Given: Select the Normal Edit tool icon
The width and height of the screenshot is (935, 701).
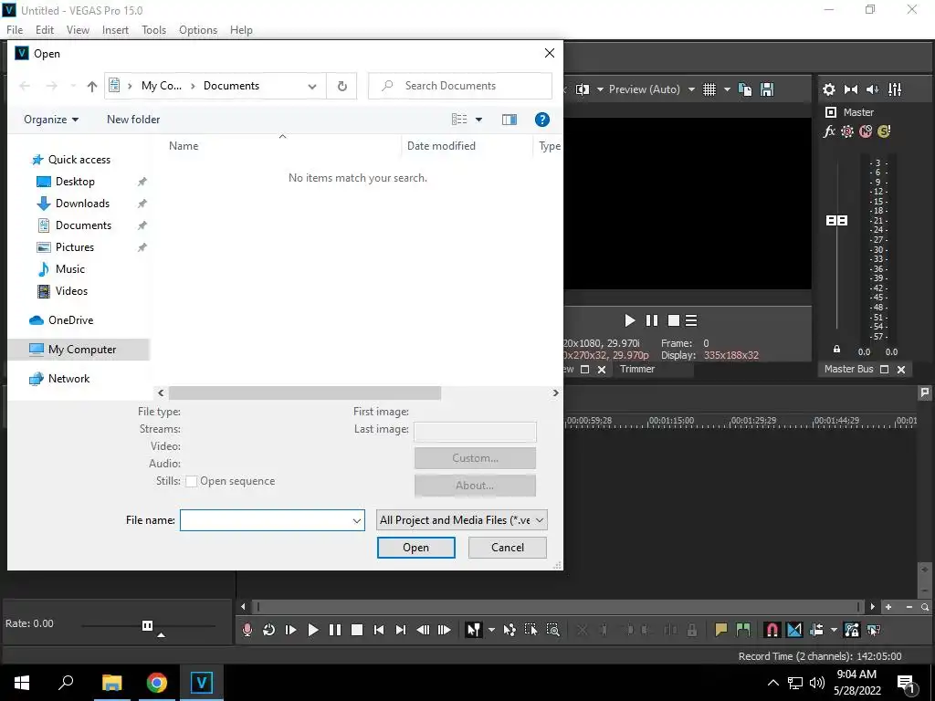Looking at the screenshot, I should (x=474, y=630).
